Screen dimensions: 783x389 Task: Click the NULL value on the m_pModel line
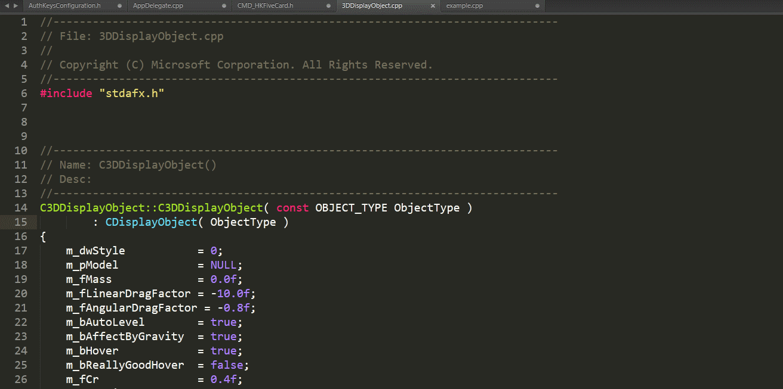click(x=224, y=264)
